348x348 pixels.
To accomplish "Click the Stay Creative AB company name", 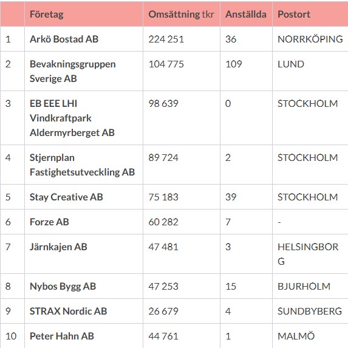I will [x=66, y=197].
